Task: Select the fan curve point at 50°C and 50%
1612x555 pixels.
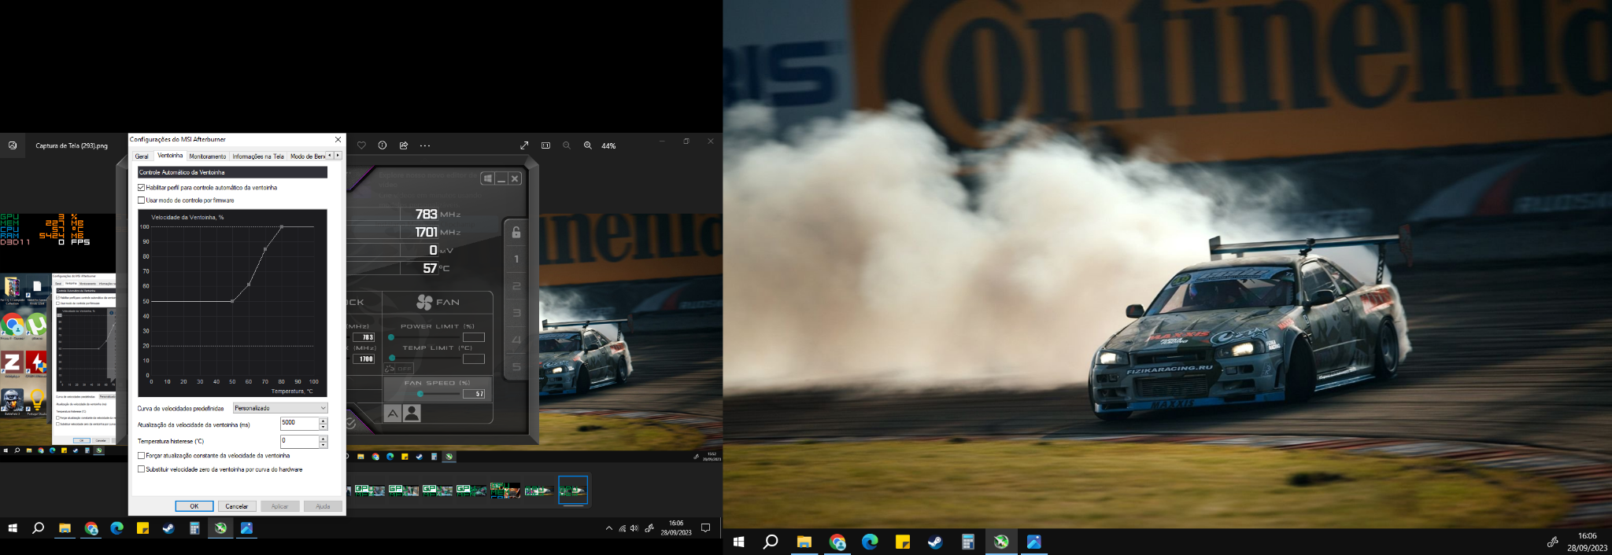Action: [232, 301]
